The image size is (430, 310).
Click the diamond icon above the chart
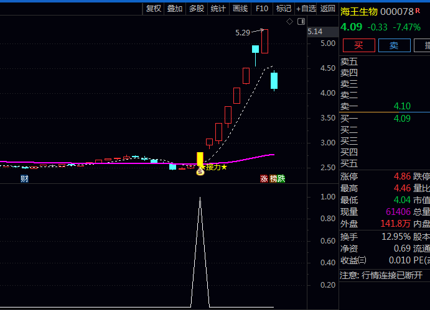point(289,22)
